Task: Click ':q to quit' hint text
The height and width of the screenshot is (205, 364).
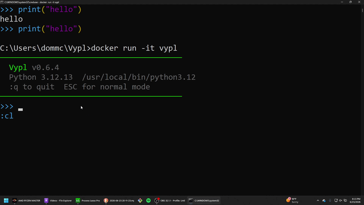Action: (x=32, y=87)
